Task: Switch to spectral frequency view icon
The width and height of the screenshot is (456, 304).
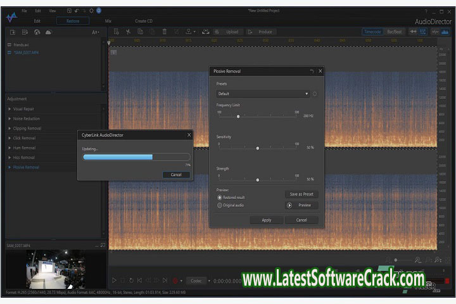Action: [x=445, y=32]
